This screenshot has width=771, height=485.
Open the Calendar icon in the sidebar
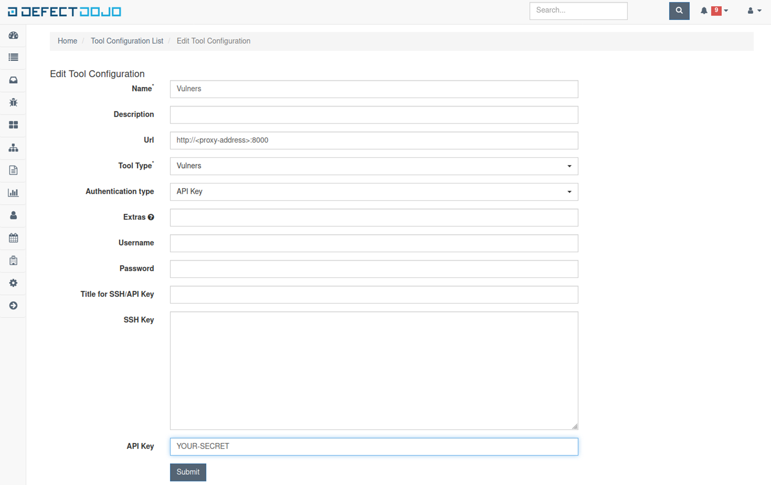point(13,238)
